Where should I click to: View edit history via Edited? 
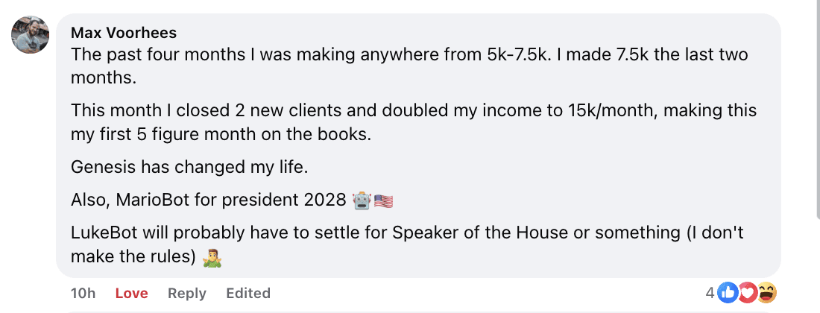point(248,294)
